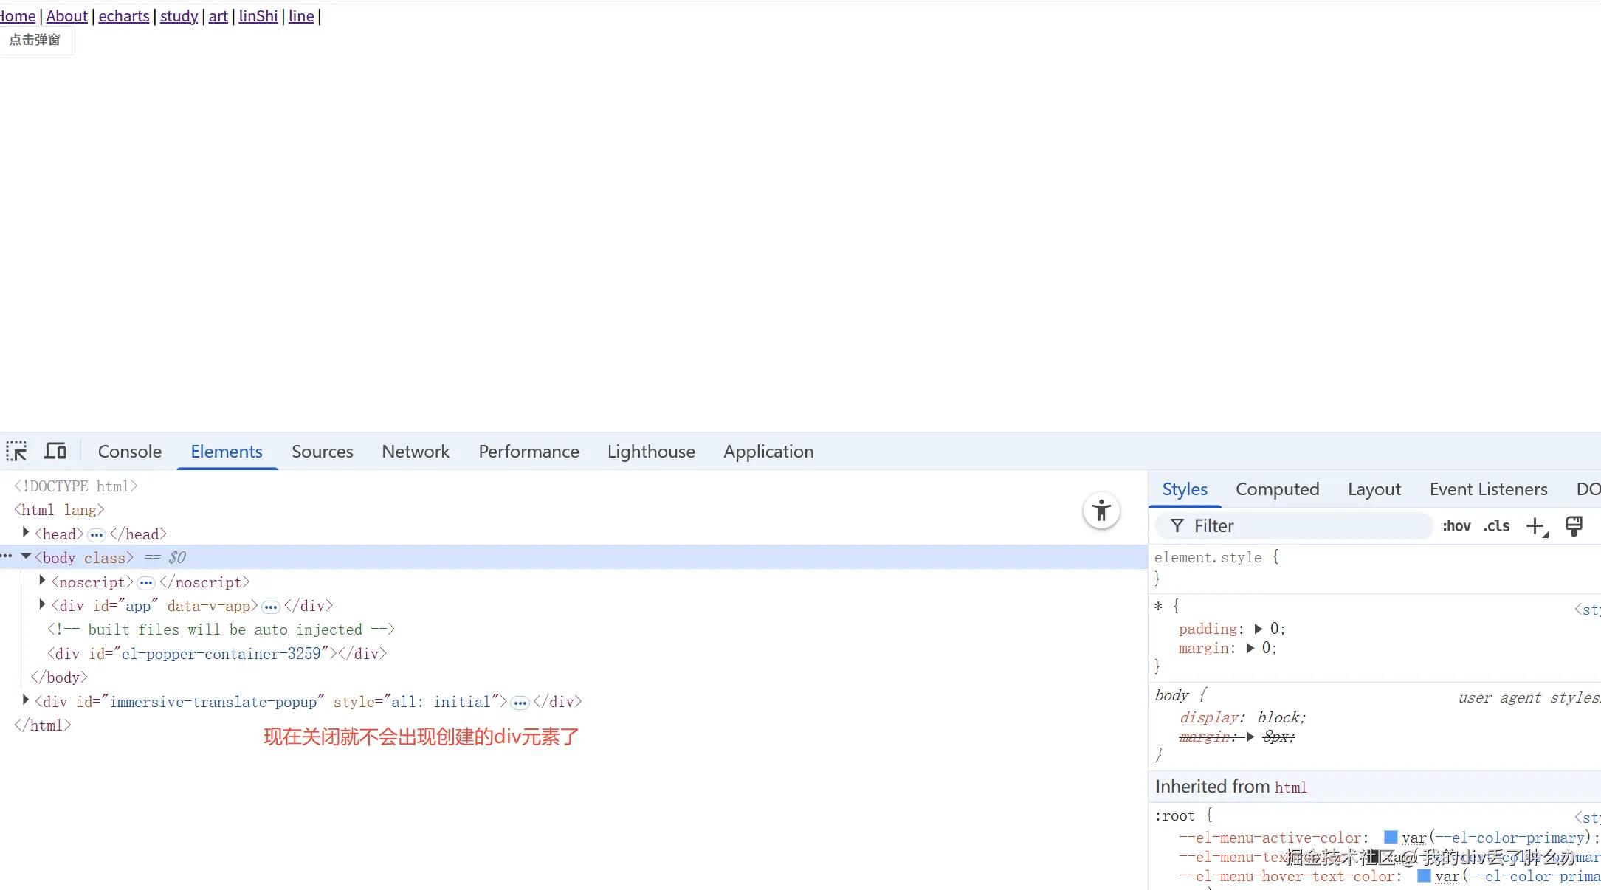Open the Network tab
The height and width of the screenshot is (890, 1601).
[x=416, y=452]
